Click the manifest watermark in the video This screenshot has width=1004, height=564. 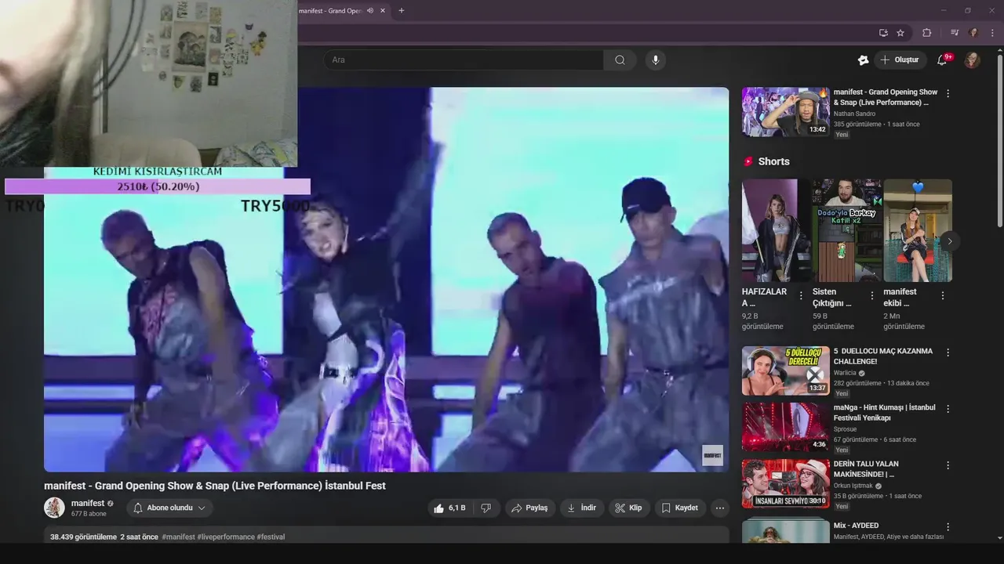(712, 455)
